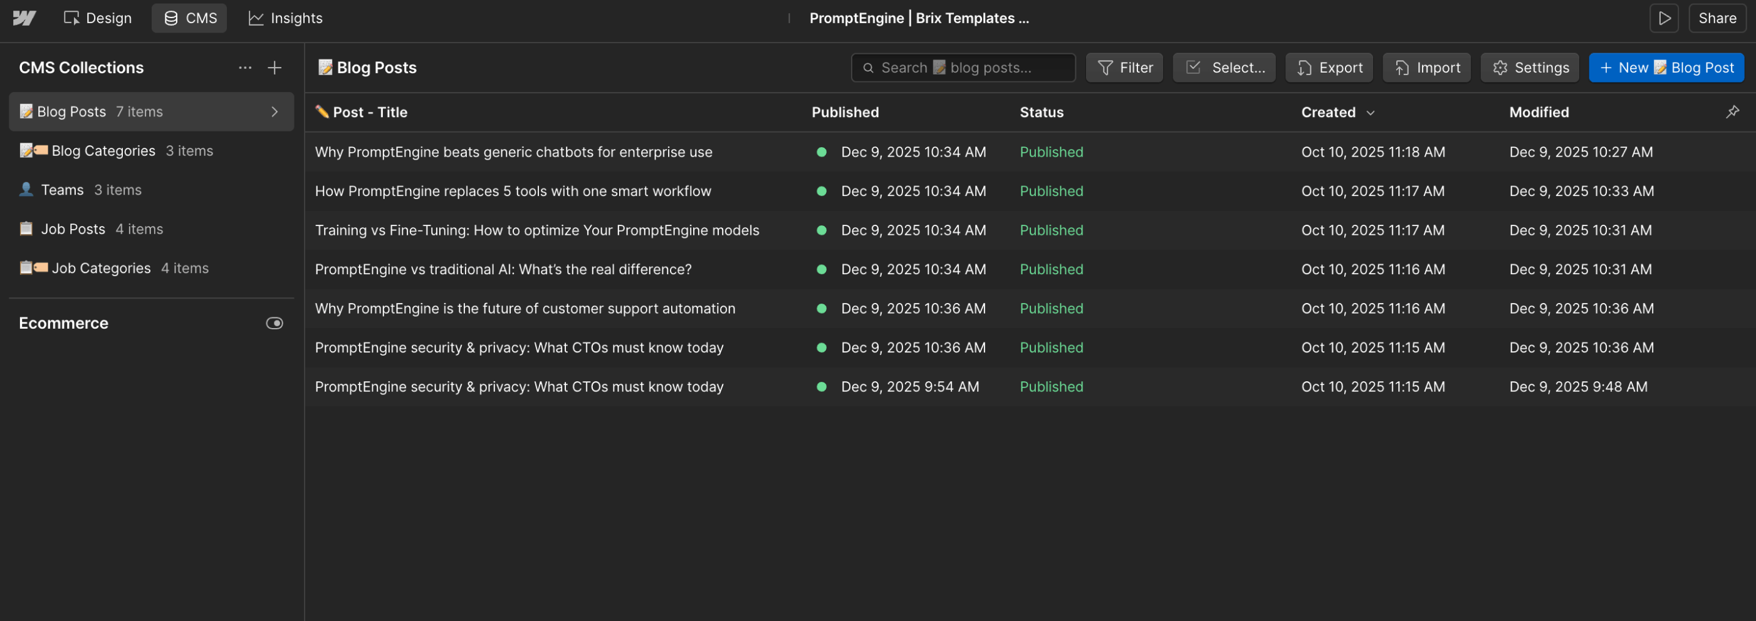Add a new collection with the plus icon
The image size is (1756, 621).
coord(274,68)
